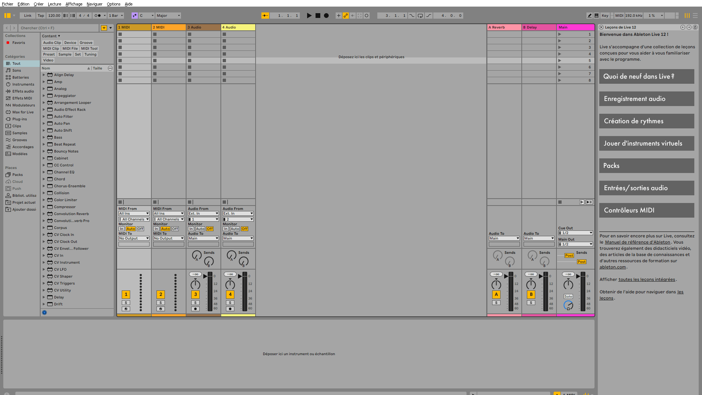Open the Major scale dropdown
The height and width of the screenshot is (395, 702).
(x=168, y=16)
